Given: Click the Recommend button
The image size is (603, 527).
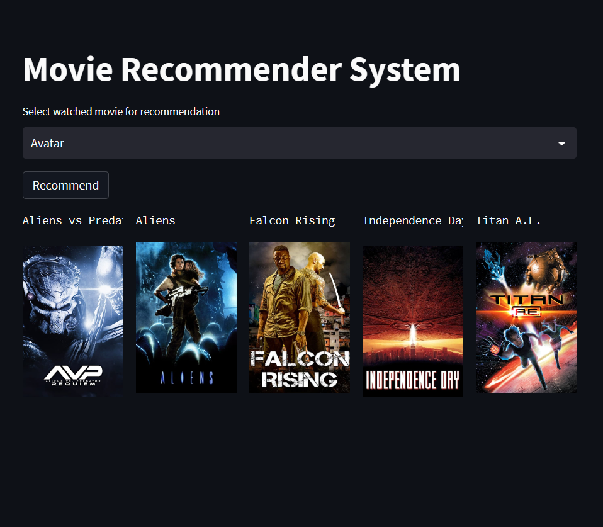Looking at the screenshot, I should tap(65, 185).
